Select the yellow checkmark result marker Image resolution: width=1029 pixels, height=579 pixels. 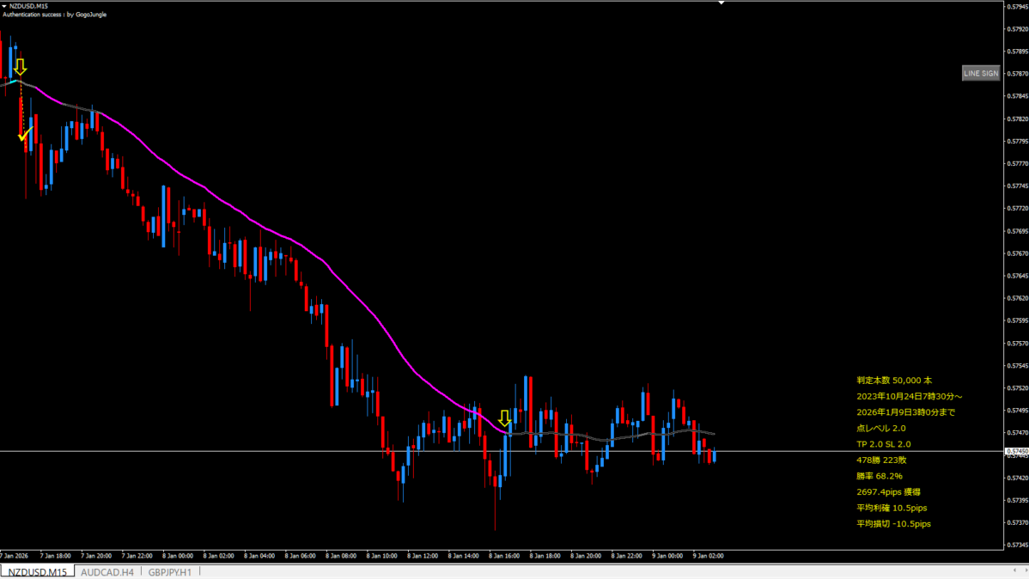point(25,134)
